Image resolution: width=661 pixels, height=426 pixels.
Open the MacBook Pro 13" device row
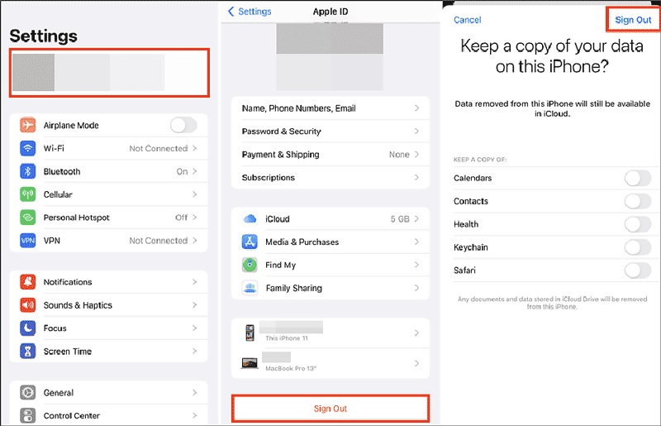tap(330, 363)
